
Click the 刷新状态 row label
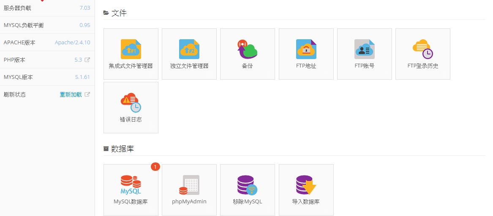coord(14,94)
